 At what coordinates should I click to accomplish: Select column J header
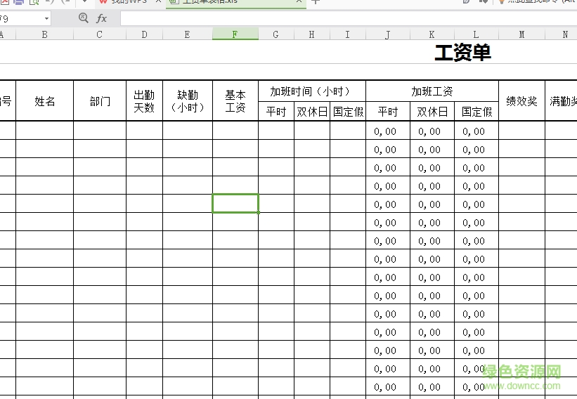(x=387, y=34)
